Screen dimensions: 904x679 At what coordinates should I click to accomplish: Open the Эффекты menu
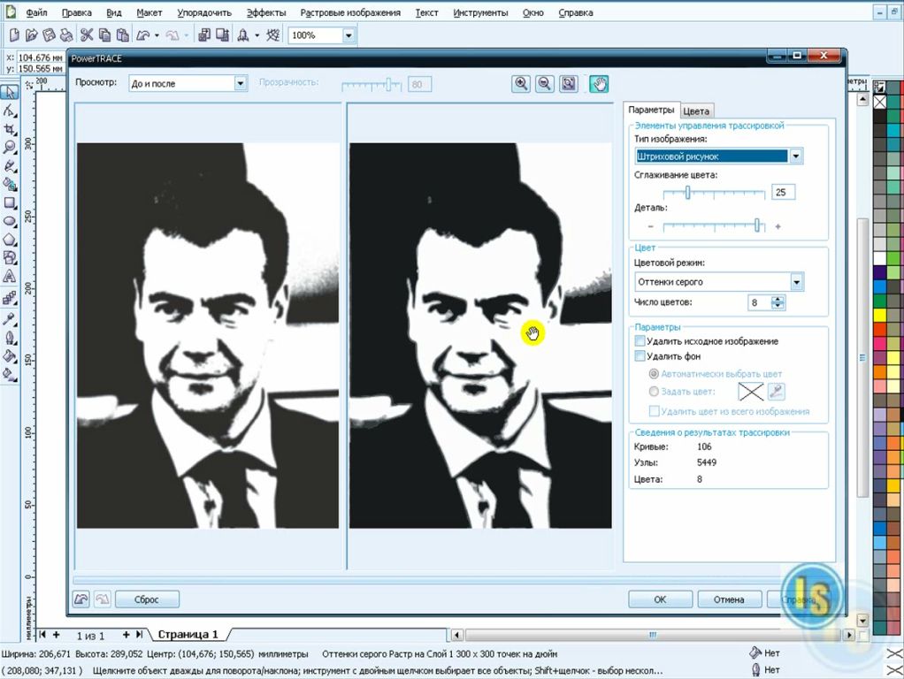[265, 12]
